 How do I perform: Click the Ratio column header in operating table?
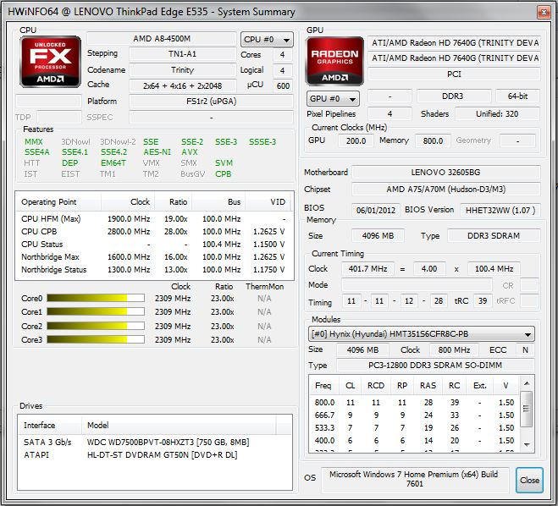point(174,202)
